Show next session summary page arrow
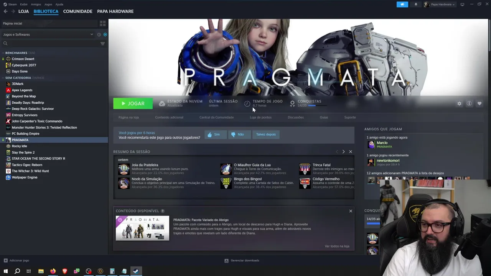The image size is (491, 276). click(x=343, y=152)
